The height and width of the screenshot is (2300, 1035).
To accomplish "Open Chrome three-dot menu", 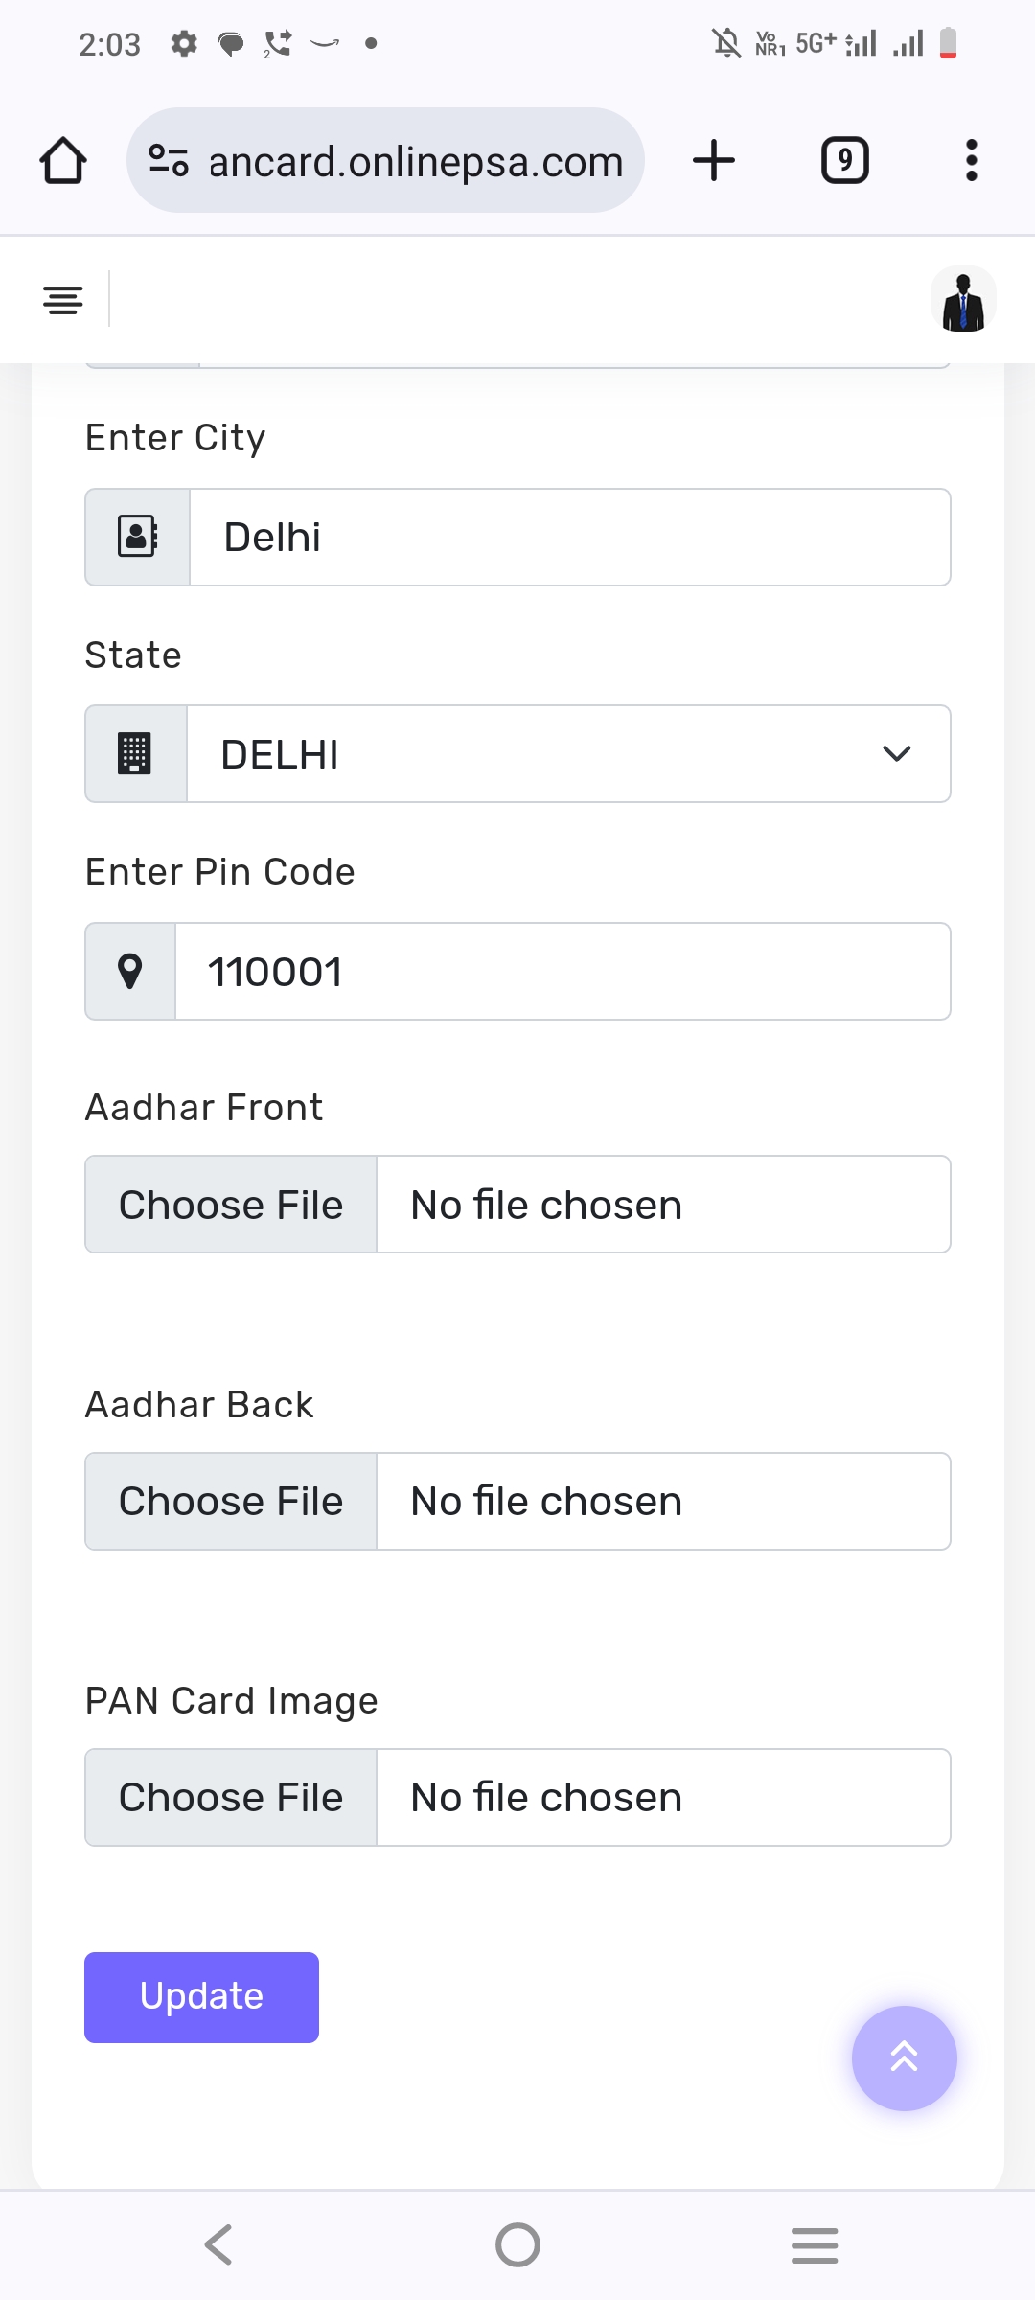I will pyautogui.click(x=971, y=160).
